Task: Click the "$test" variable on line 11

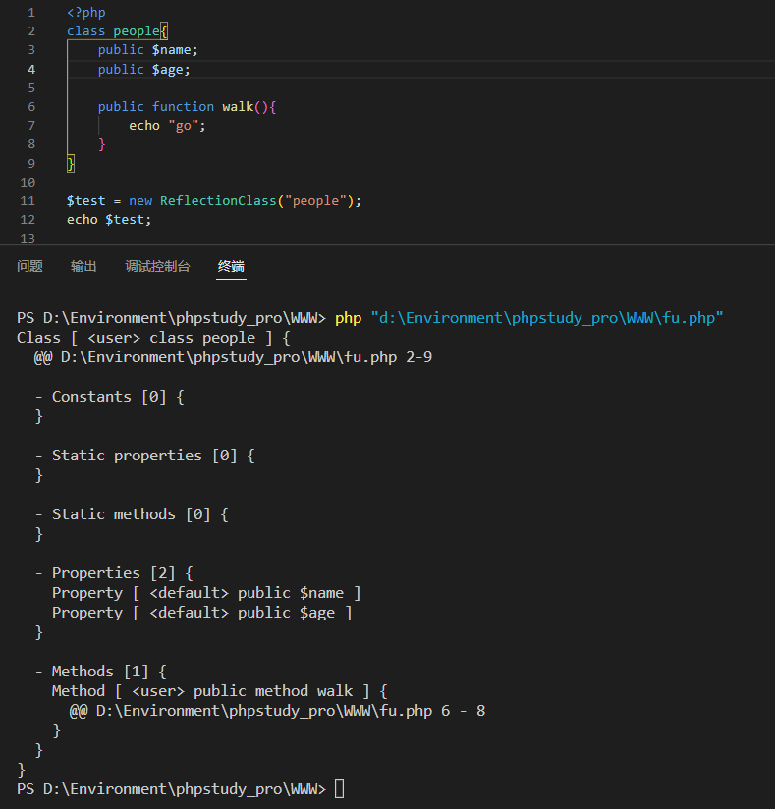Action: coord(85,200)
